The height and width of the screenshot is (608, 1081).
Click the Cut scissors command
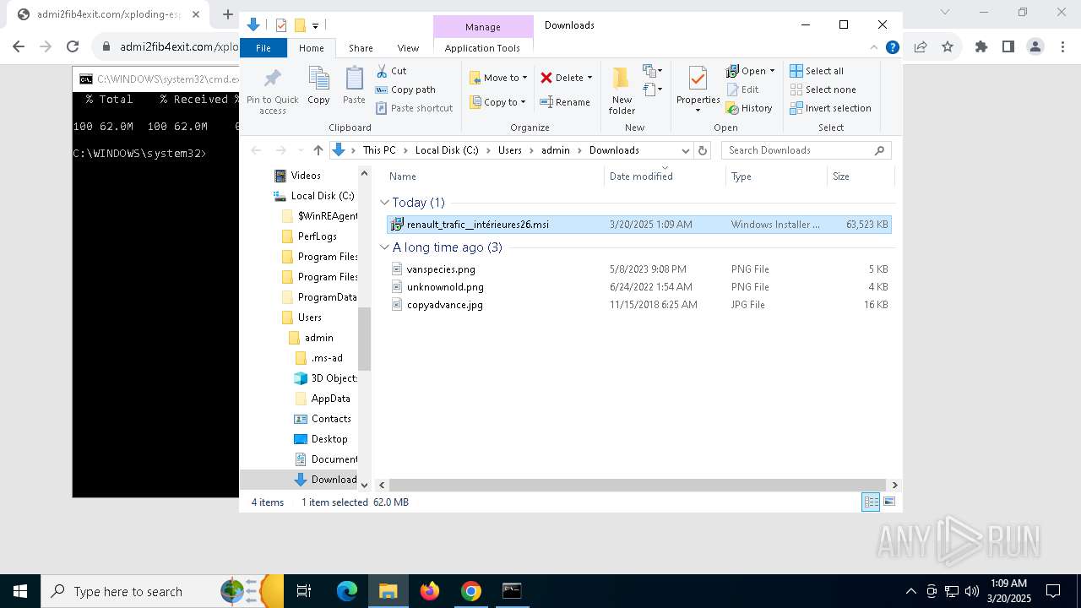[391, 71]
